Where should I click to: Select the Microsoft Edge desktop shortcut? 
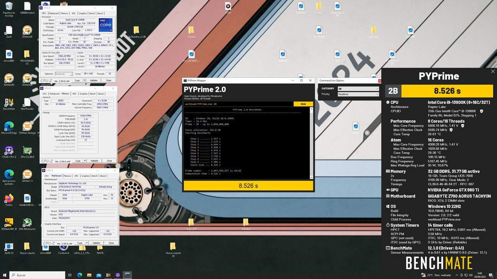pos(9,128)
